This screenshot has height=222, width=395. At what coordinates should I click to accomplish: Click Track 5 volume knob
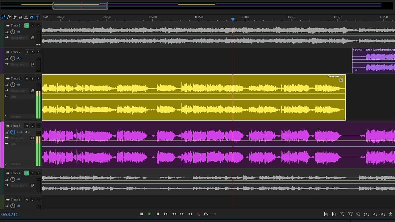13,132
